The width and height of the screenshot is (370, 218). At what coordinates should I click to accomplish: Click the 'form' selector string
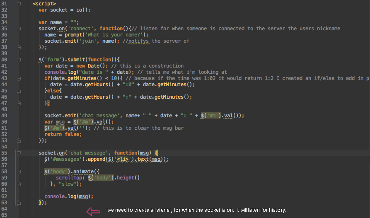[53, 60]
